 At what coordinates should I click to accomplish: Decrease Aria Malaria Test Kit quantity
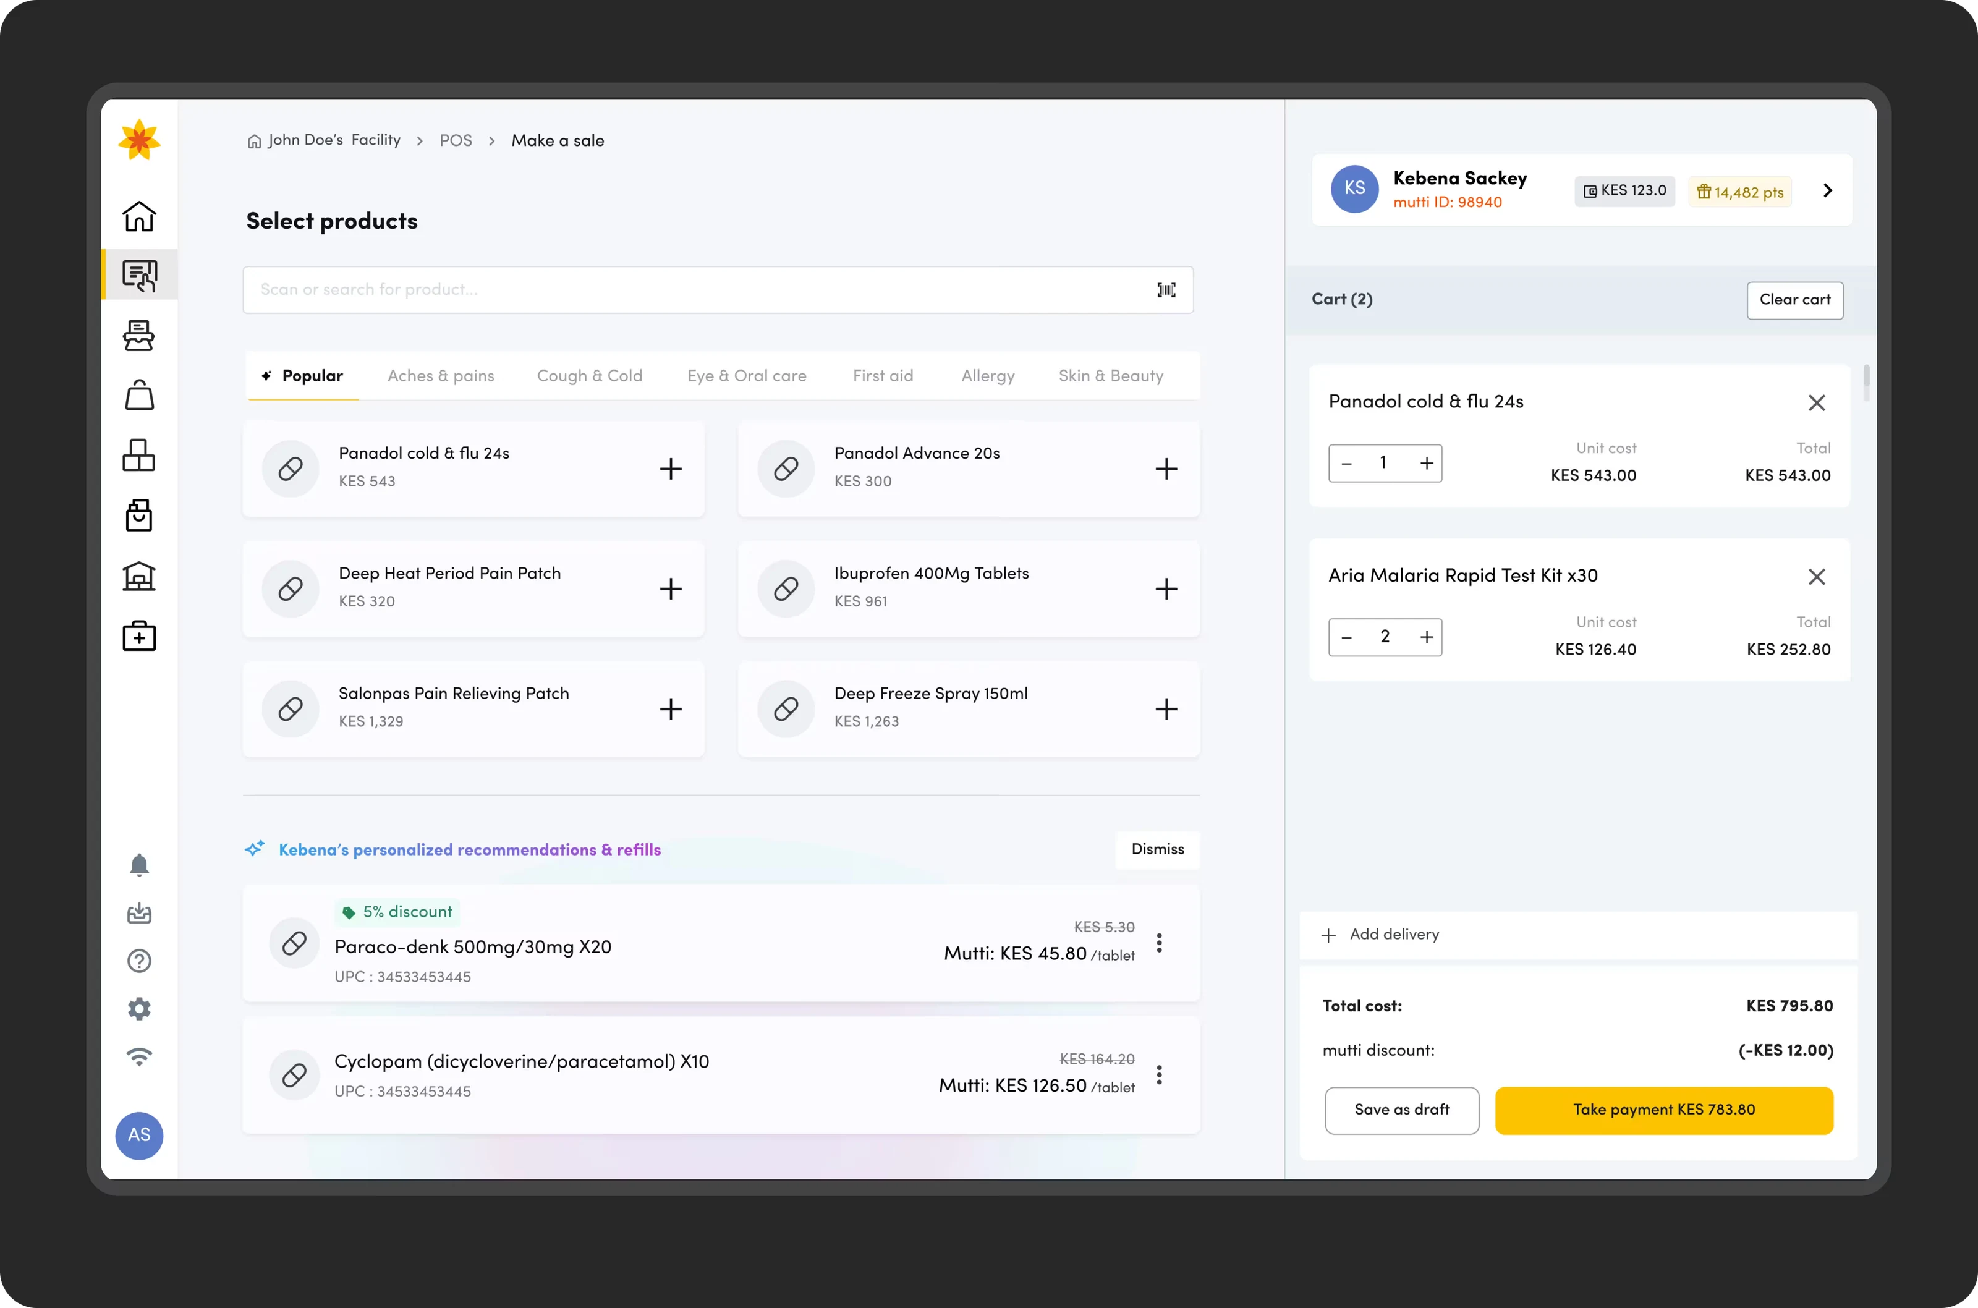tap(1346, 637)
